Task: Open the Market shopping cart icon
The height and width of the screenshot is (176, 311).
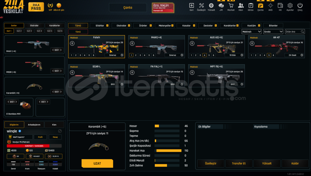Action: [x=231, y=5]
